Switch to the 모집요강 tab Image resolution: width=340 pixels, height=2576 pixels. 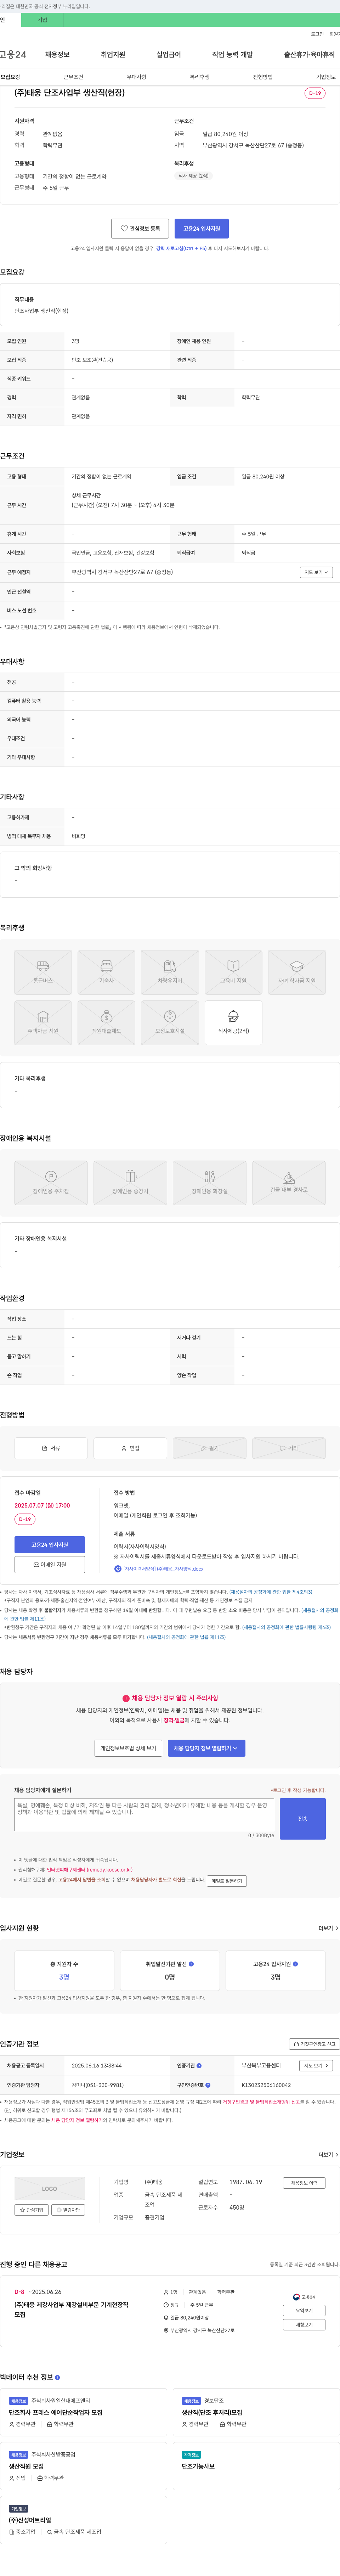[x=10, y=77]
